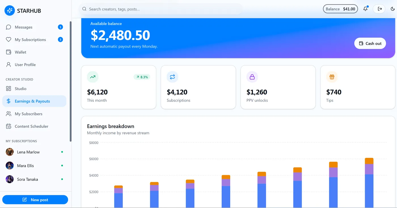The image size is (397, 208).
Task: Click the Wallet icon in sidebar
Action: [x=9, y=52]
